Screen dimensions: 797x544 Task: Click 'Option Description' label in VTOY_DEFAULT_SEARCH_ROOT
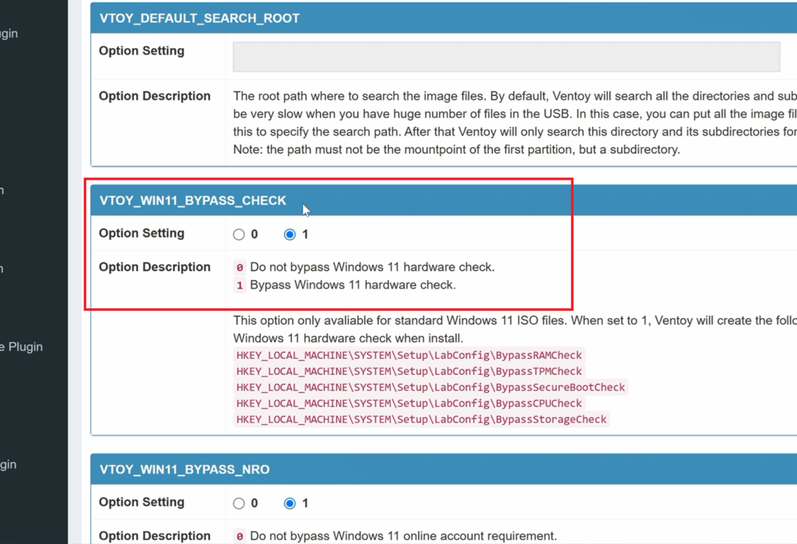155,96
